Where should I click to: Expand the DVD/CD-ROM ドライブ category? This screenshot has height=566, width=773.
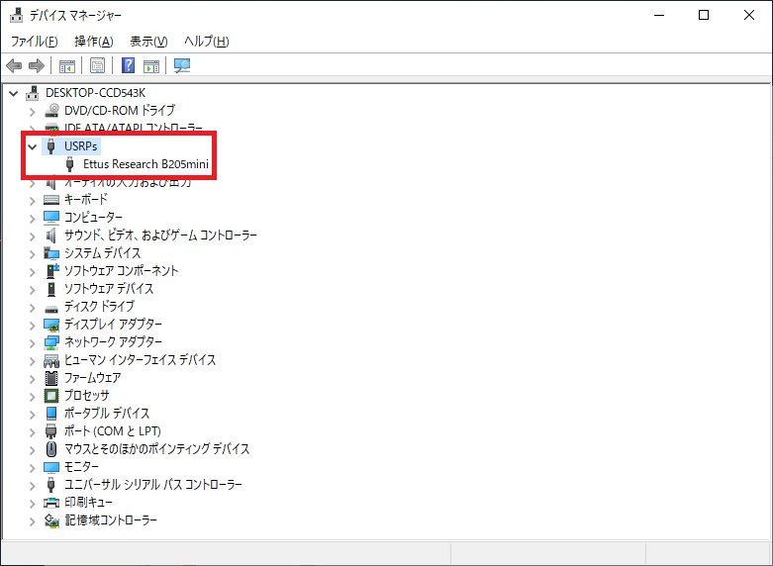pos(33,111)
